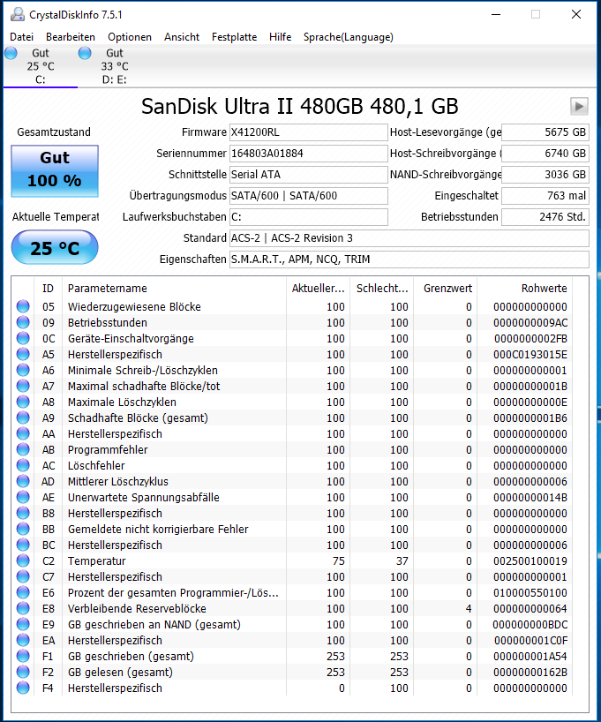Click status icon of row BB nicht korrigierbare Fehler
This screenshot has height=722, width=601.
[x=23, y=529]
